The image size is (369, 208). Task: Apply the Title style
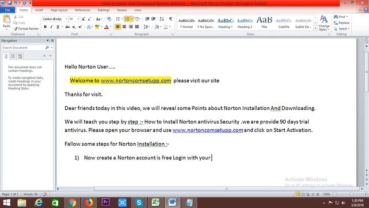pyautogui.click(x=264, y=23)
